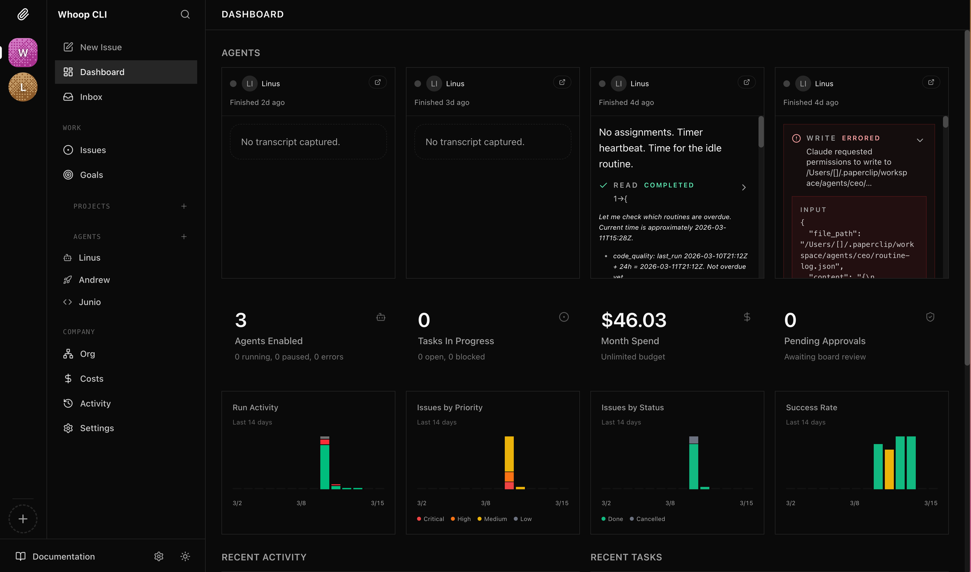Image resolution: width=971 pixels, height=572 pixels.
Task: Open the Documentation link
Action: [63, 556]
